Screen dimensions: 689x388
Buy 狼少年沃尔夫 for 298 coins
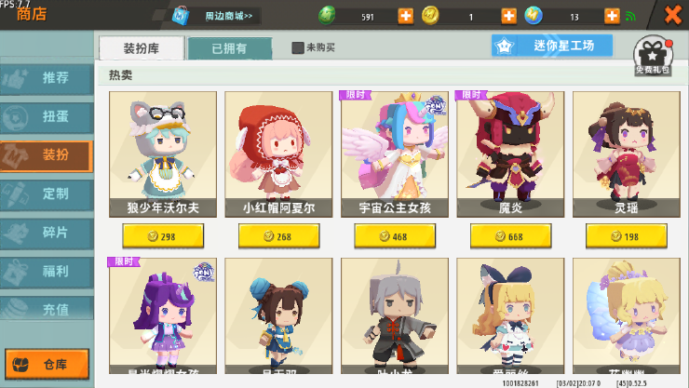coord(163,236)
